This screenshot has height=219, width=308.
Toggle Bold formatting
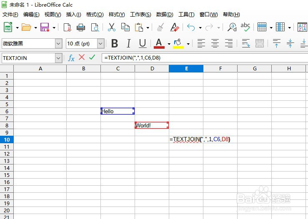[115, 43]
